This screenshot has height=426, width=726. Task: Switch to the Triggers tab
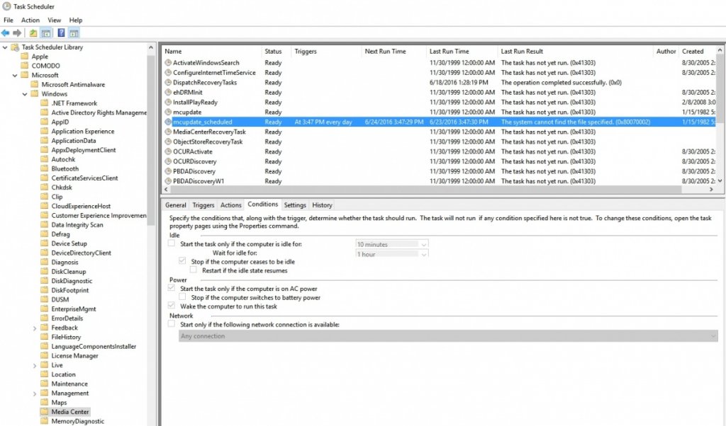203,205
